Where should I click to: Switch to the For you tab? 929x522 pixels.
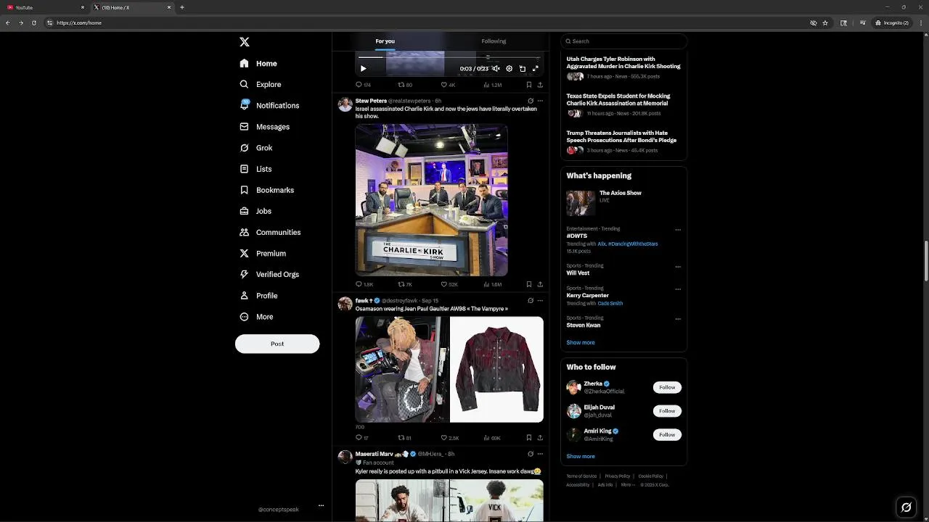coord(385,41)
